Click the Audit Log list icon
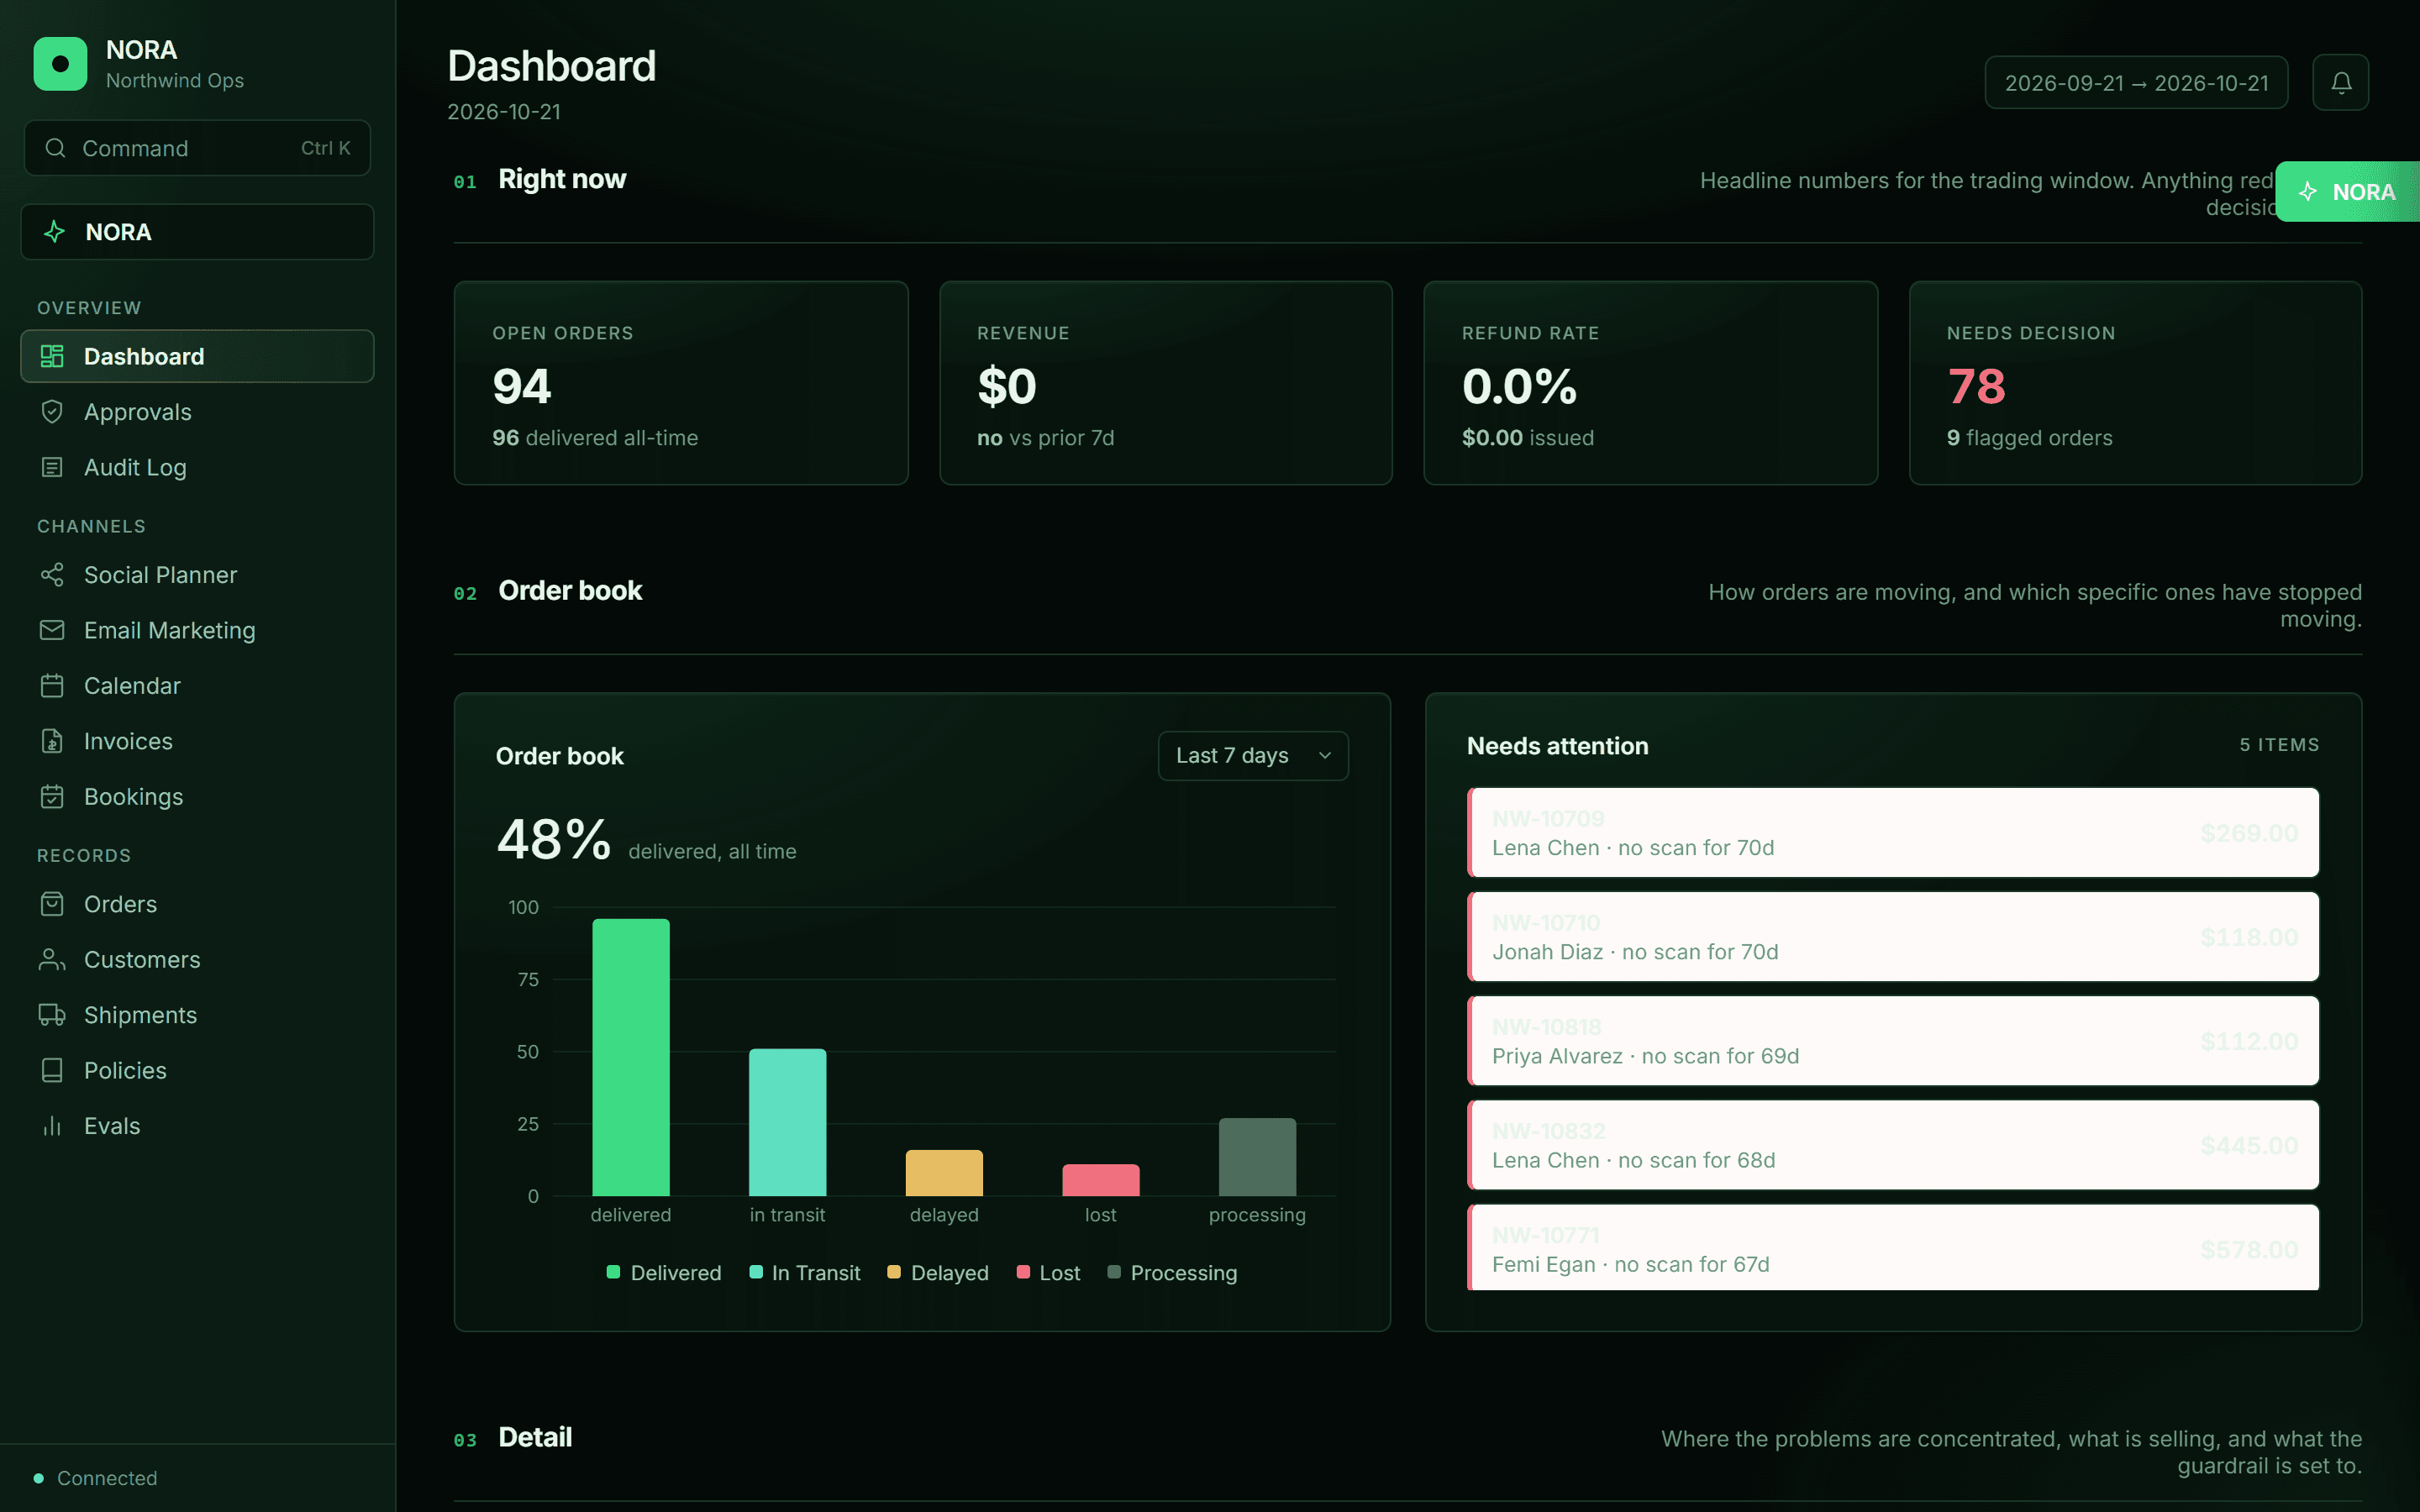 52,467
